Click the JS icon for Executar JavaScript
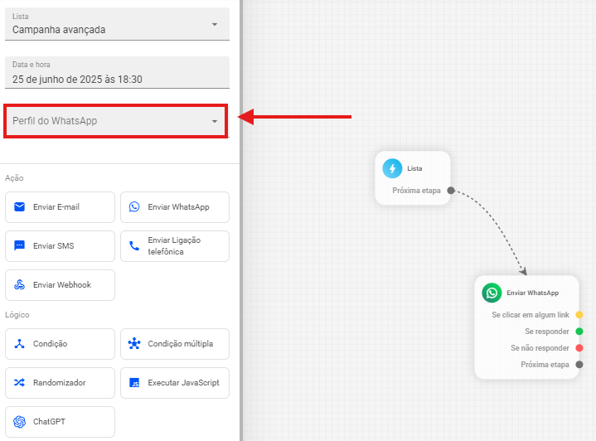This screenshot has height=441, width=596. (x=134, y=383)
